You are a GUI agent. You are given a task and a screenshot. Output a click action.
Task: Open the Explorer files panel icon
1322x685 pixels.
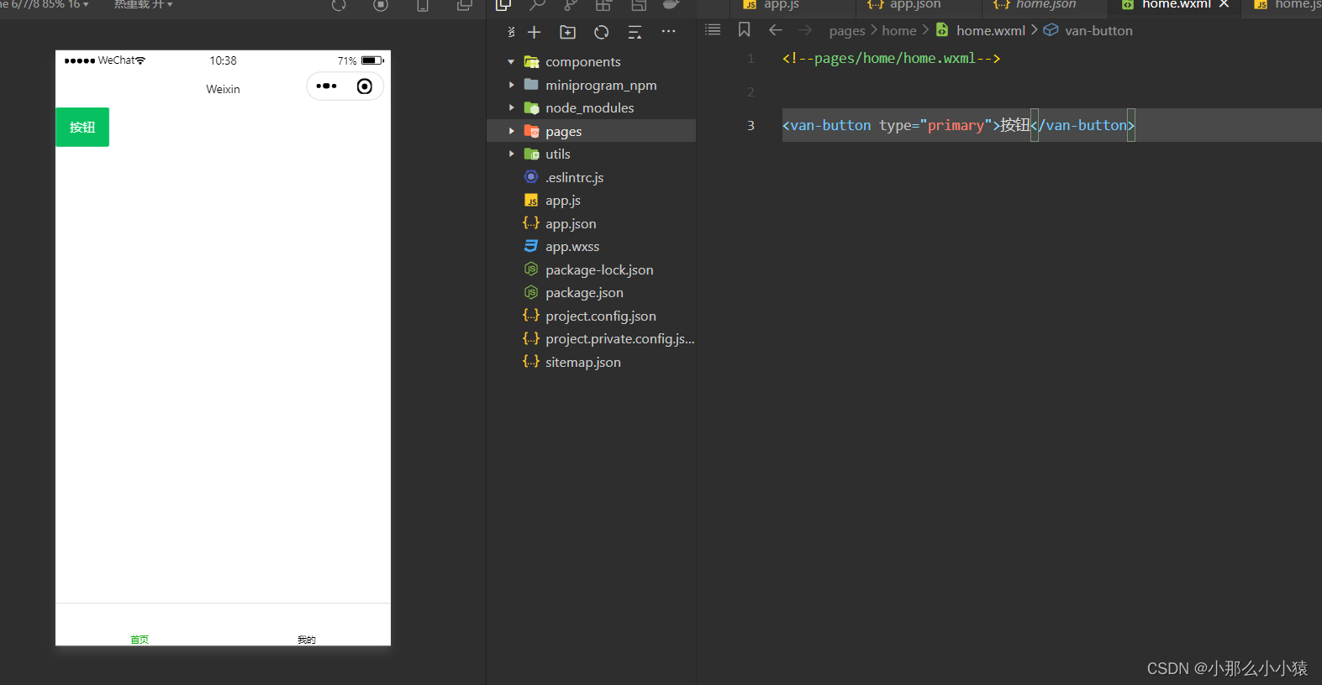point(503,5)
